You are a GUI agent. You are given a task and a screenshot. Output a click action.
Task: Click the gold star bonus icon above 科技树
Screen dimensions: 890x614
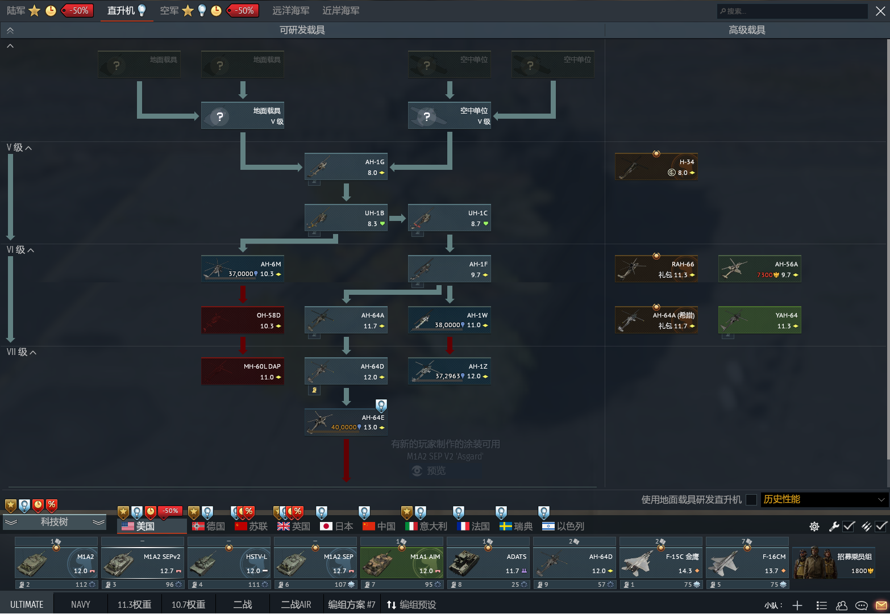coord(11,505)
